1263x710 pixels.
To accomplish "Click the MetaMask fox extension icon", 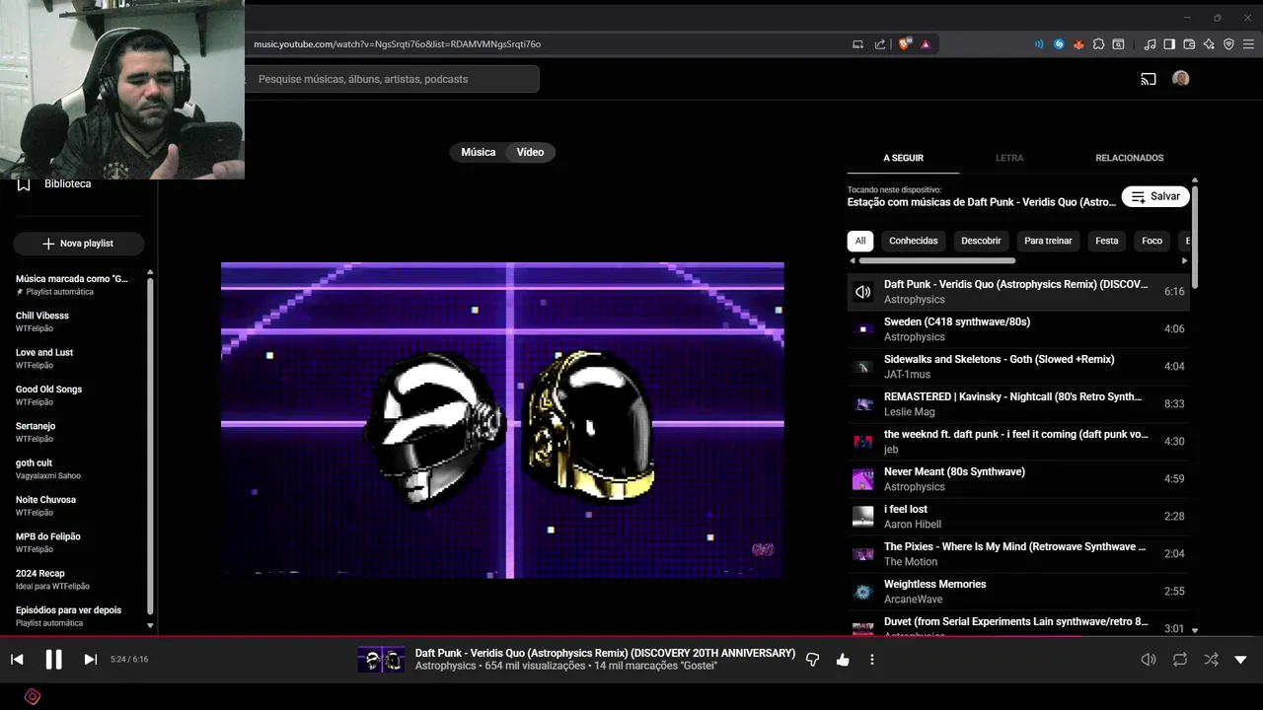I will tap(1078, 44).
